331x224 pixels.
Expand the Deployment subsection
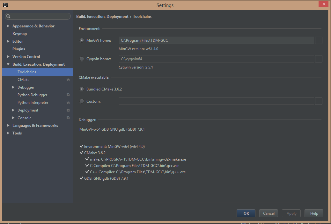click(13, 110)
